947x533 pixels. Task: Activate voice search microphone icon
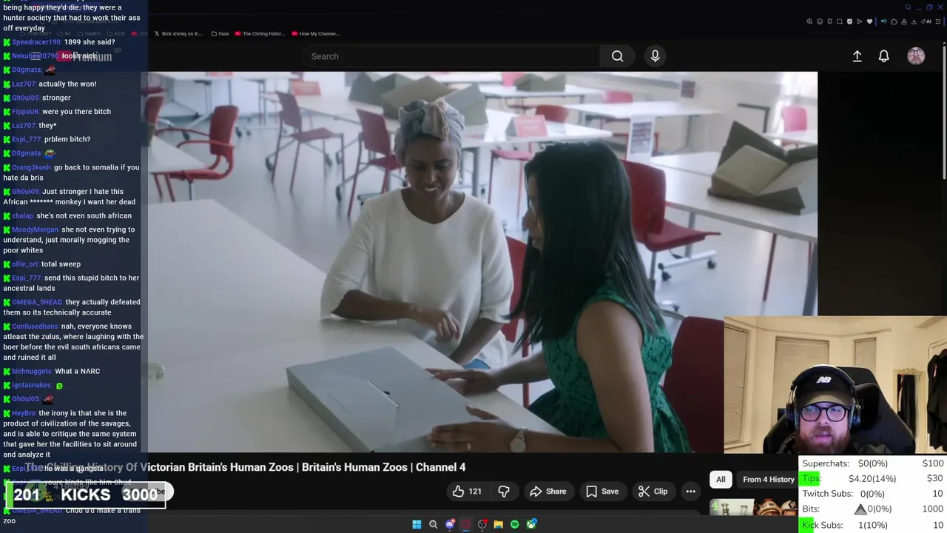pyautogui.click(x=655, y=56)
